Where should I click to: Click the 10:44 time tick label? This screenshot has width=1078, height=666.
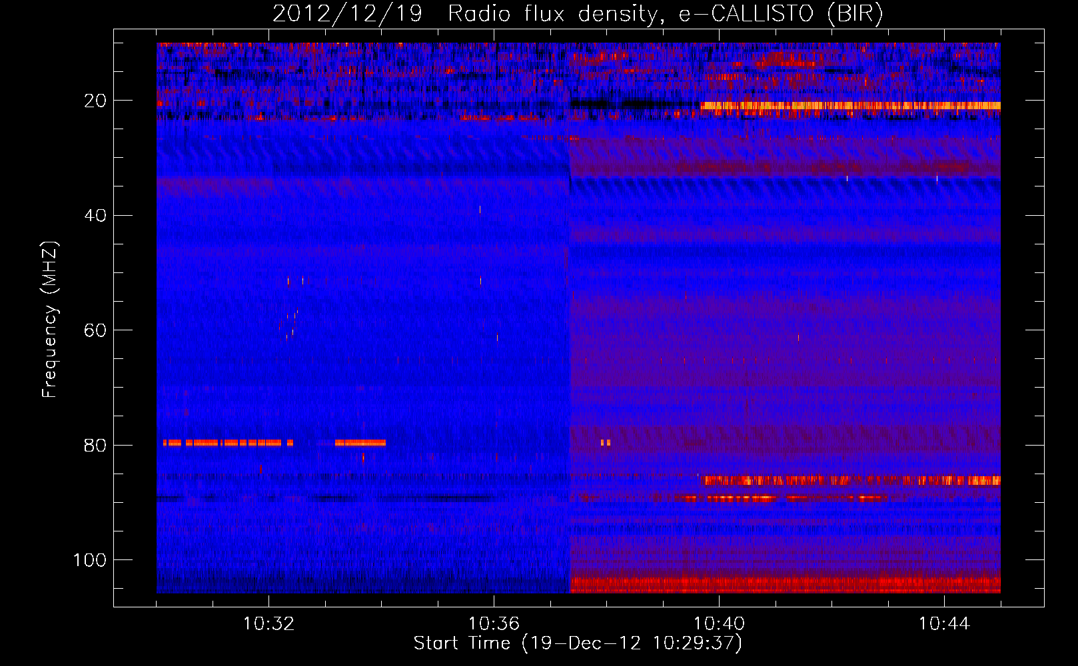[944, 624]
